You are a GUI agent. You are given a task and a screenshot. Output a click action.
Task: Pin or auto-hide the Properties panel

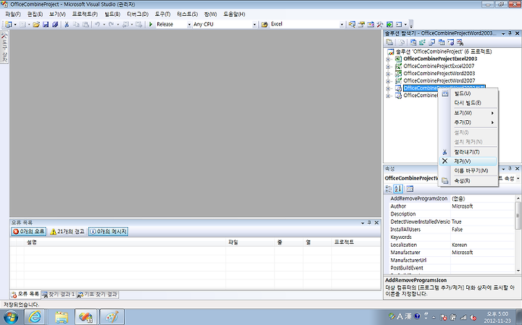510,169
